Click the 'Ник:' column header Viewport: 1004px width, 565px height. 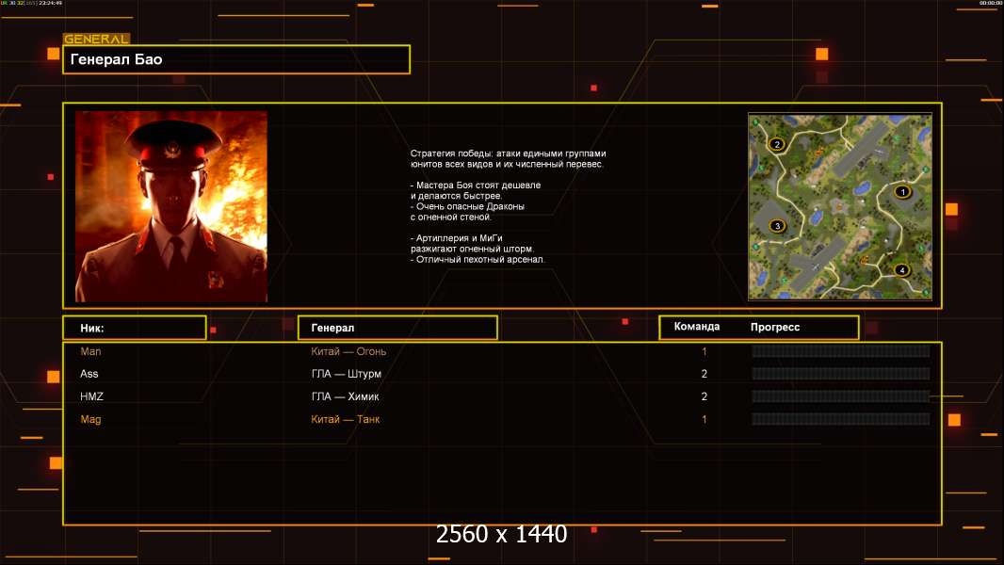tap(135, 328)
